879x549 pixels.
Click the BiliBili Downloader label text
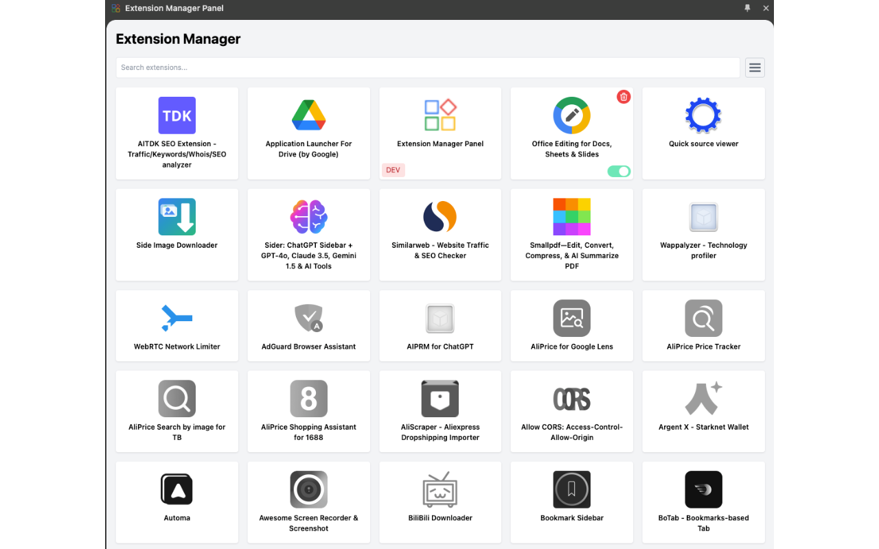point(440,518)
